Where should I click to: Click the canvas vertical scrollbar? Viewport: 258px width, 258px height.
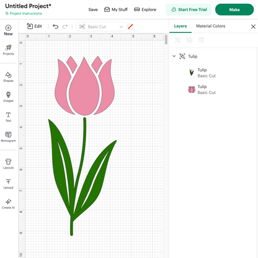pos(166,40)
